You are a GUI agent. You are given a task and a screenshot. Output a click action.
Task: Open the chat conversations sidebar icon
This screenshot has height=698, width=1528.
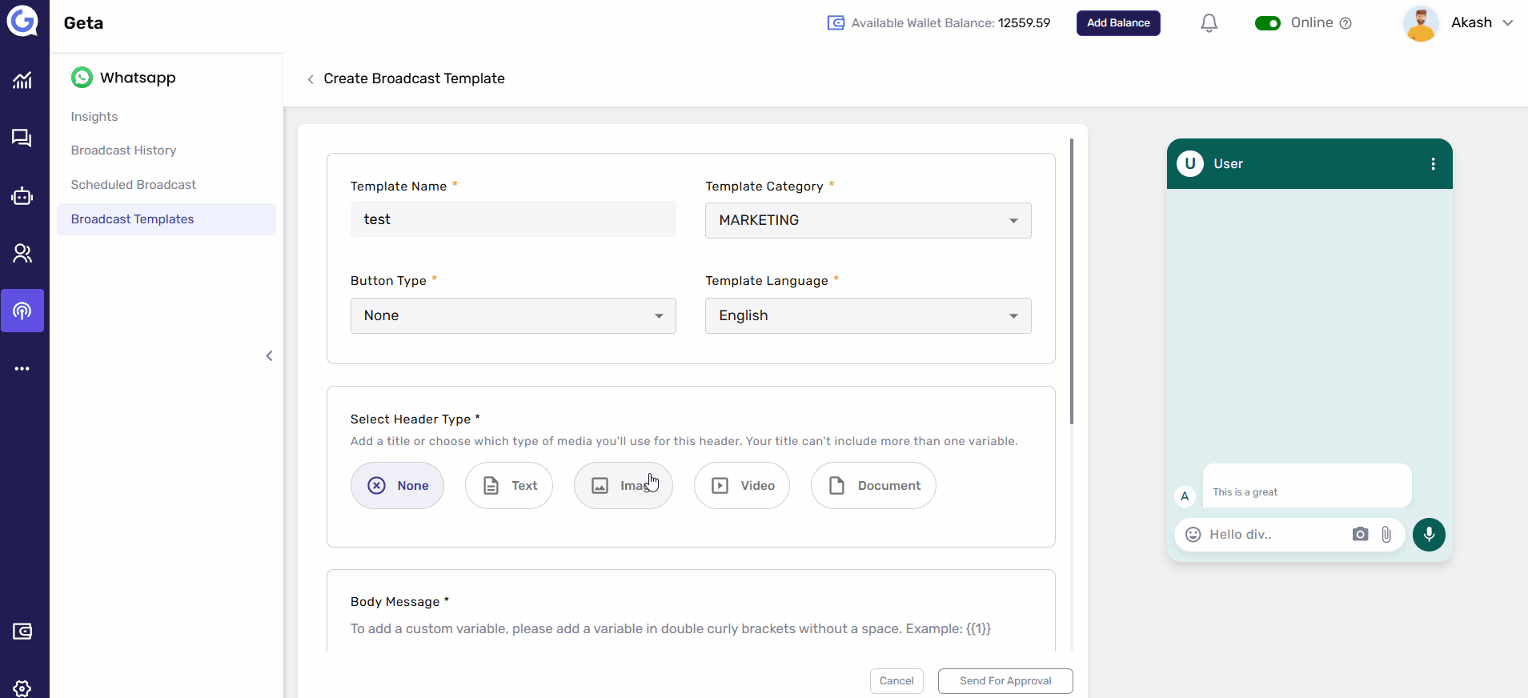click(x=22, y=138)
